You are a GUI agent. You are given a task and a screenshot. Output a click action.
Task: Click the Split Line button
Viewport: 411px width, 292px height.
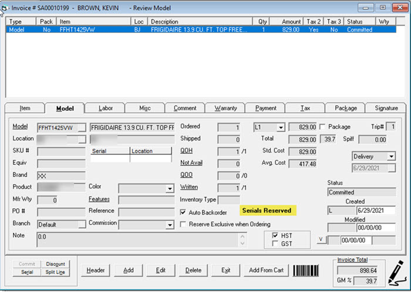(x=55, y=272)
